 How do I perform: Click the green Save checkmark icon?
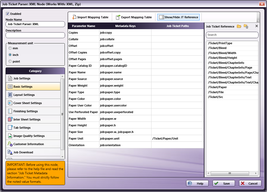(216, 183)
